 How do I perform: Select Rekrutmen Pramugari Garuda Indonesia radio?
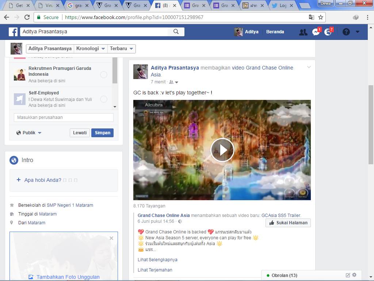[103, 75]
